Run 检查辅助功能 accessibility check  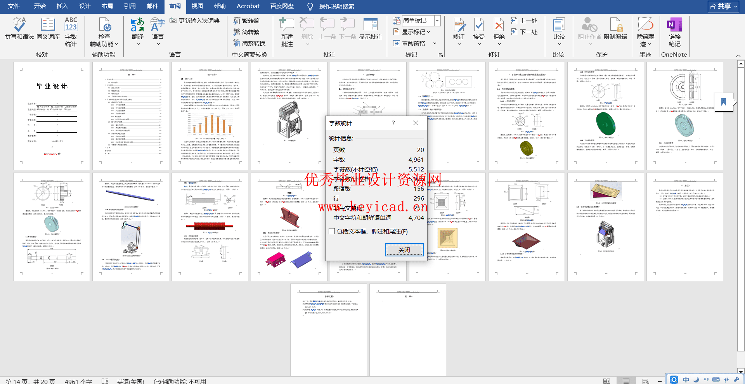coord(104,32)
